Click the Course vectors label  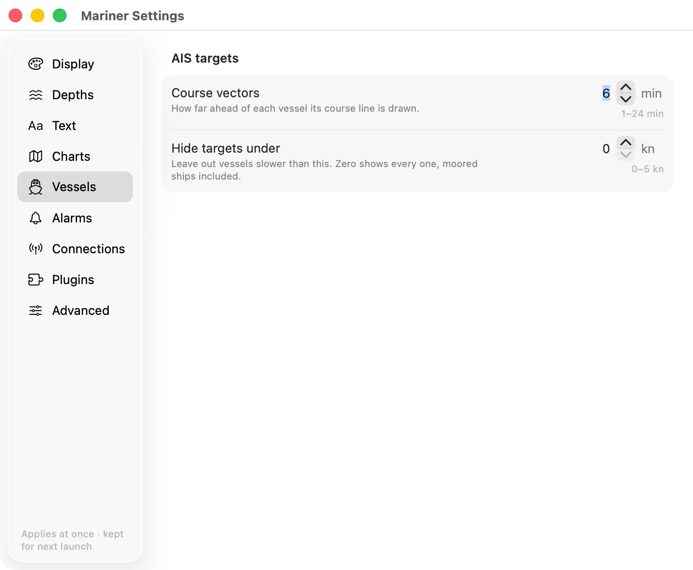tap(216, 93)
